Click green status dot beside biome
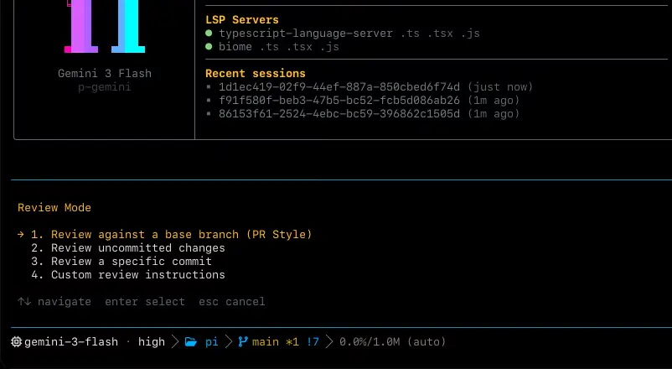 click(x=209, y=46)
